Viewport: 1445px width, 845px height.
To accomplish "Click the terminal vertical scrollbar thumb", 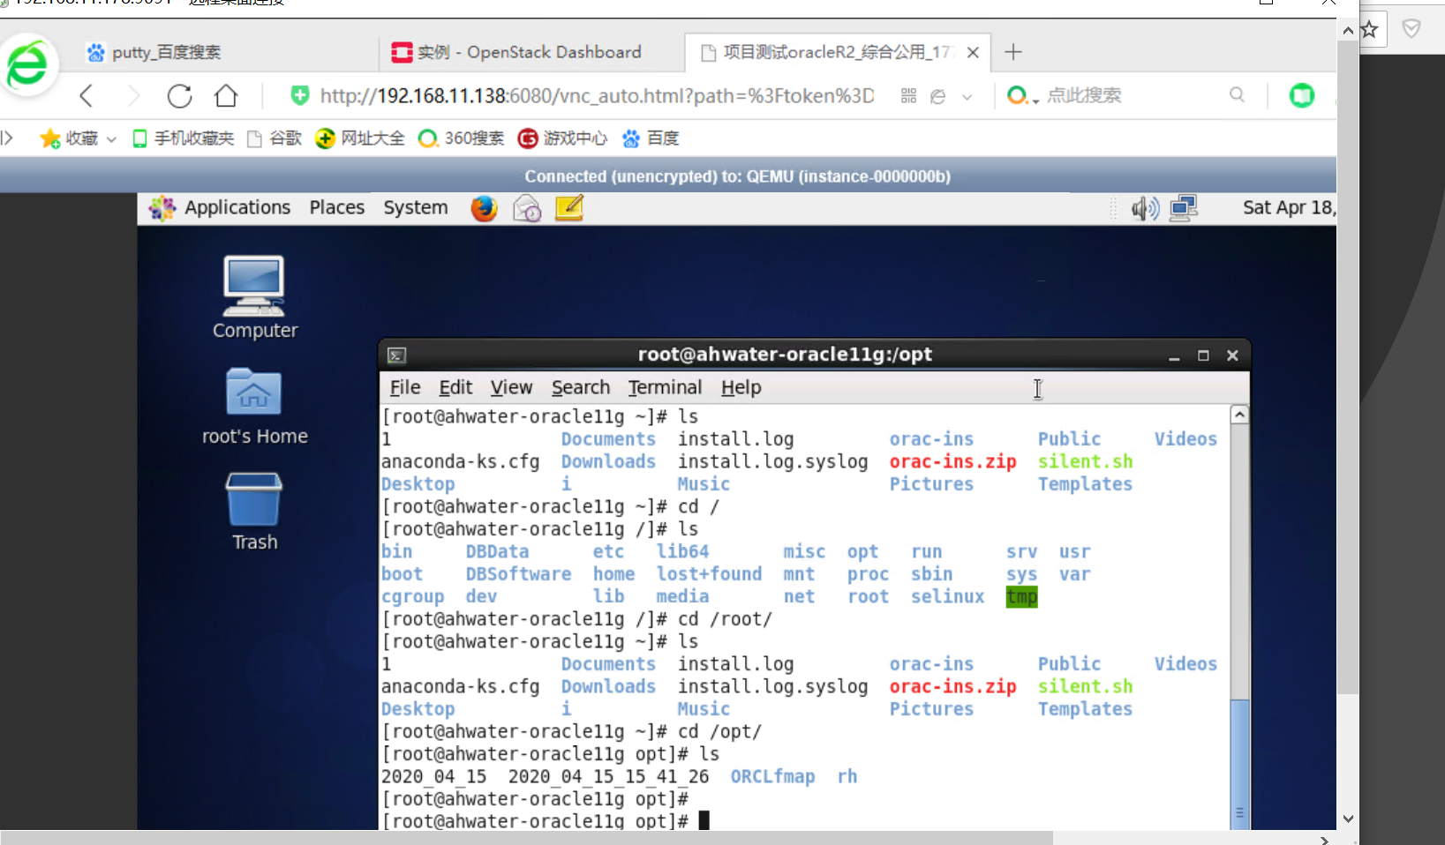I will click(1239, 764).
